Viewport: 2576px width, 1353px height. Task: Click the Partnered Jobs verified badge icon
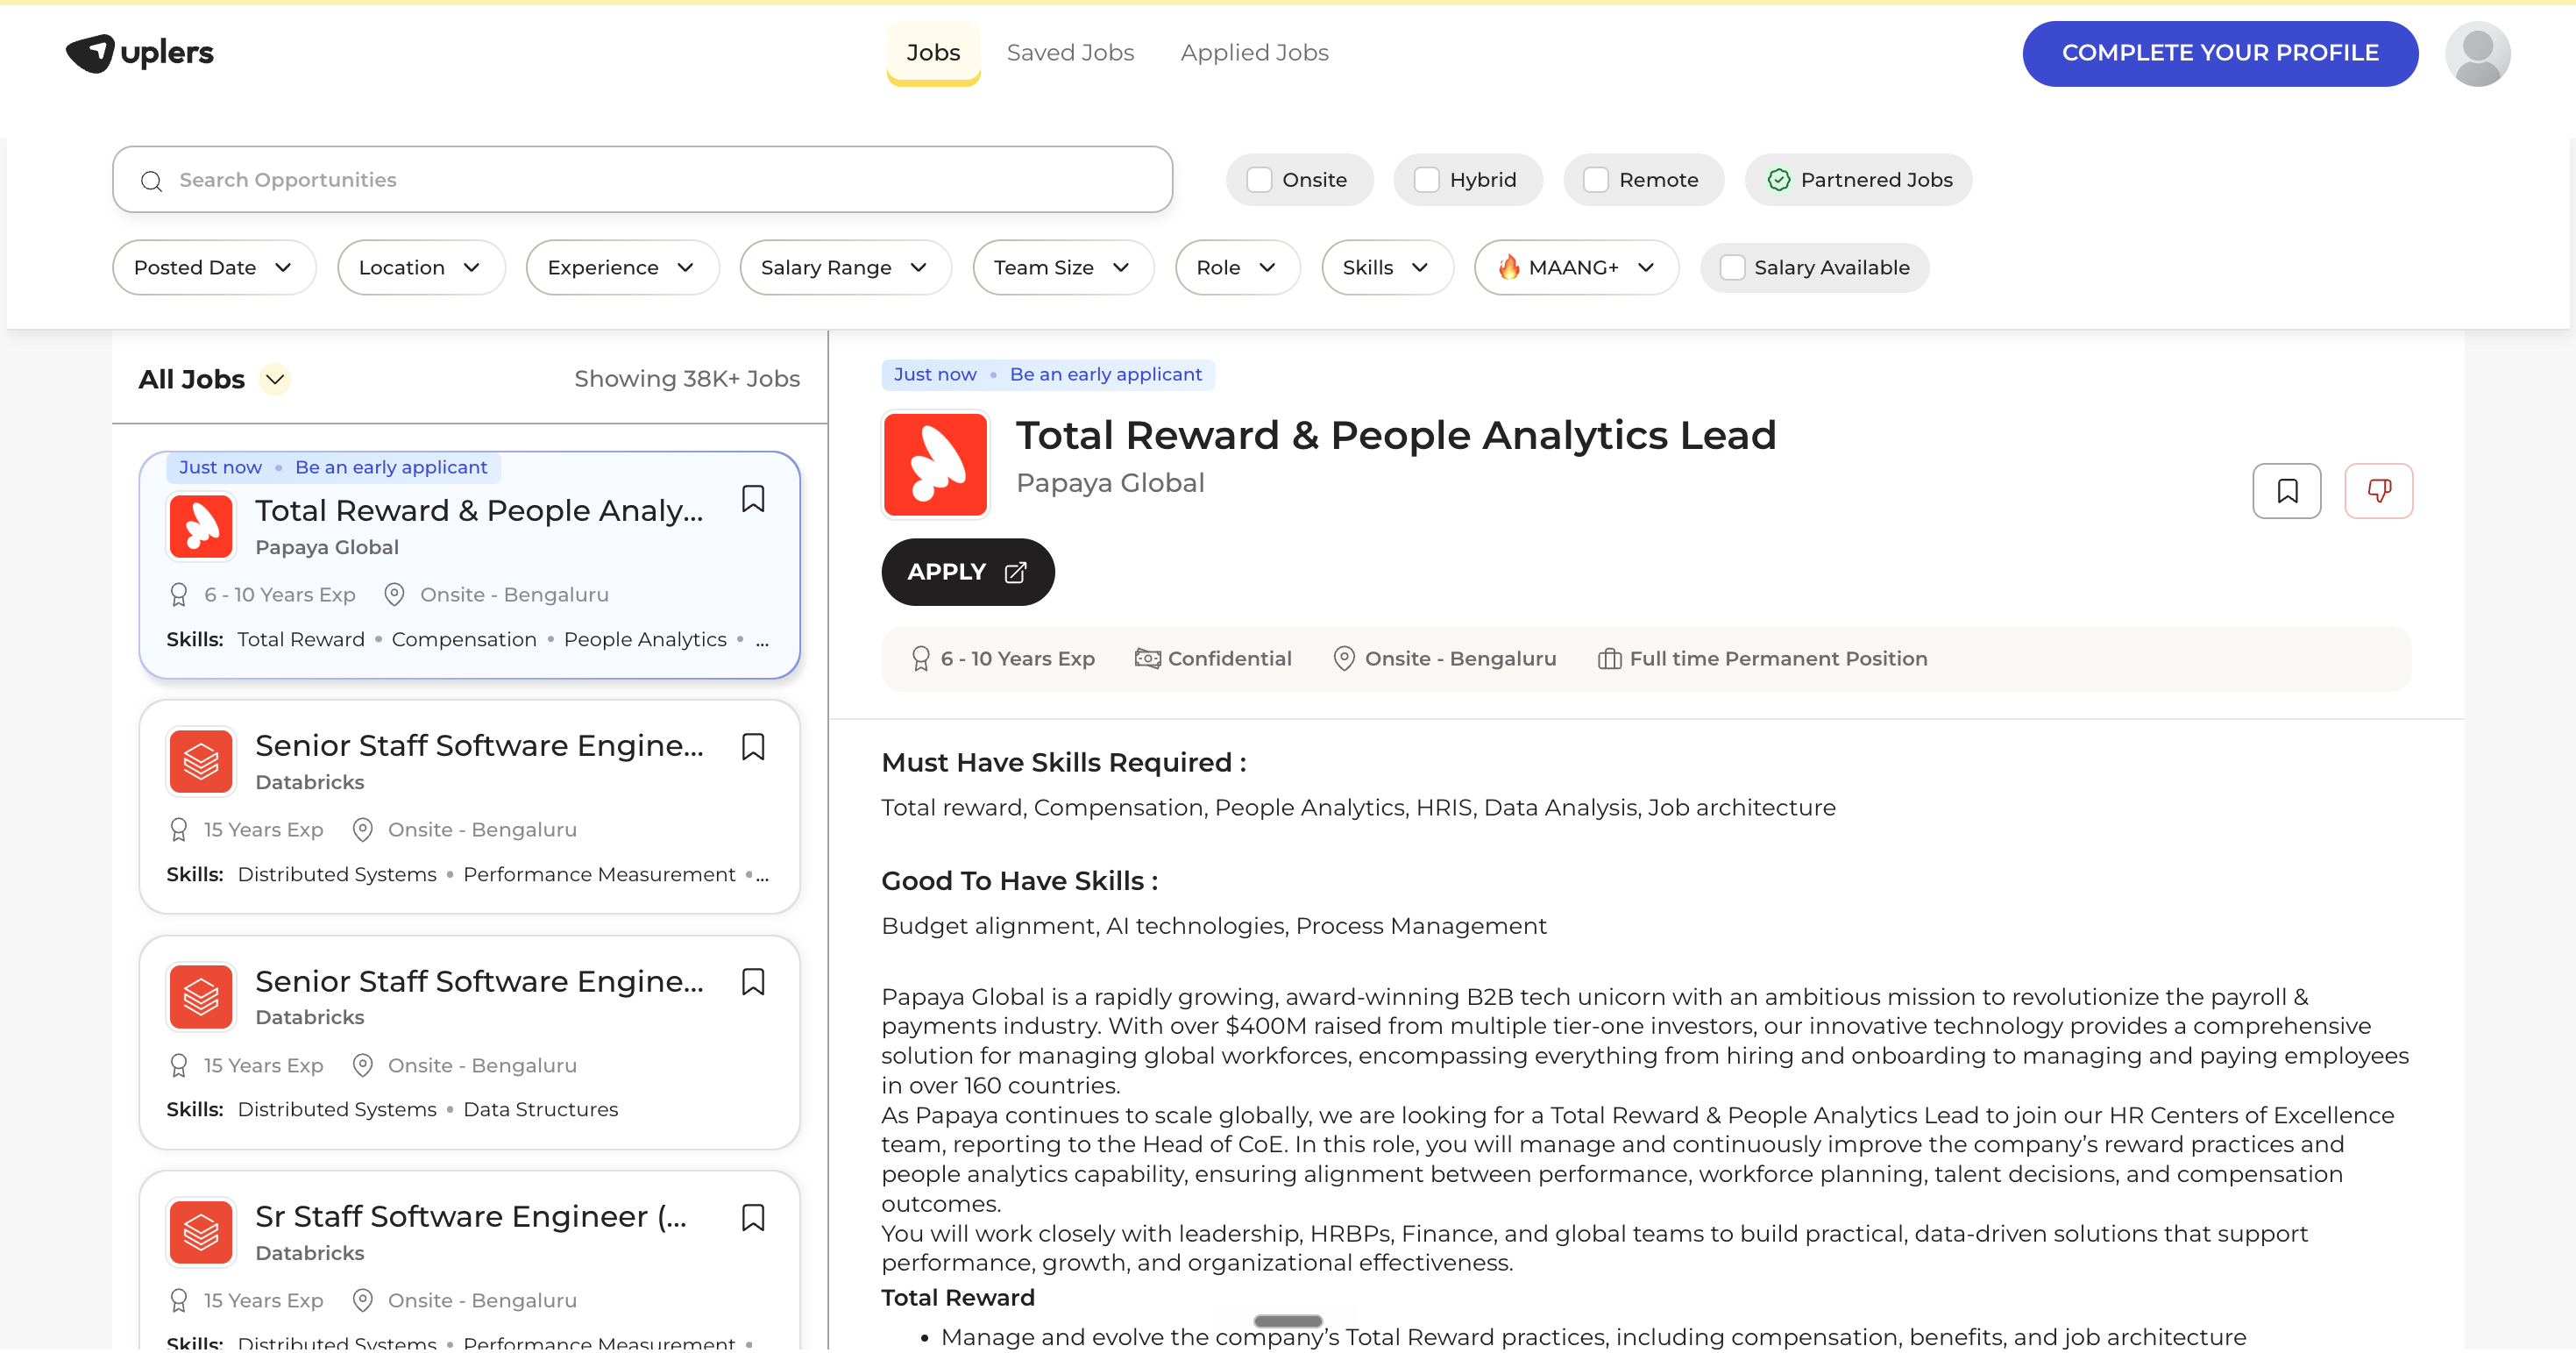[1778, 180]
